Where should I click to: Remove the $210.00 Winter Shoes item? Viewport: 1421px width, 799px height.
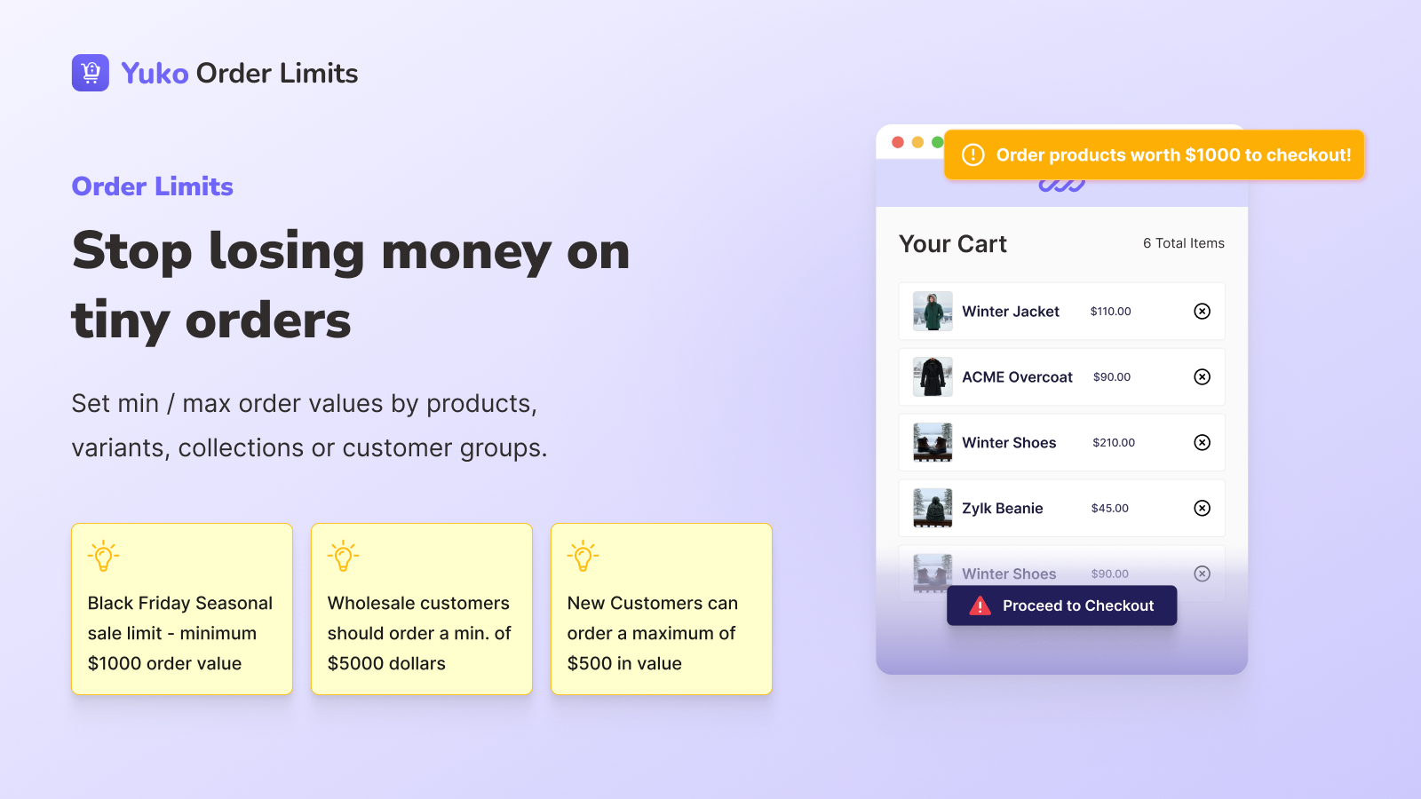coord(1202,442)
